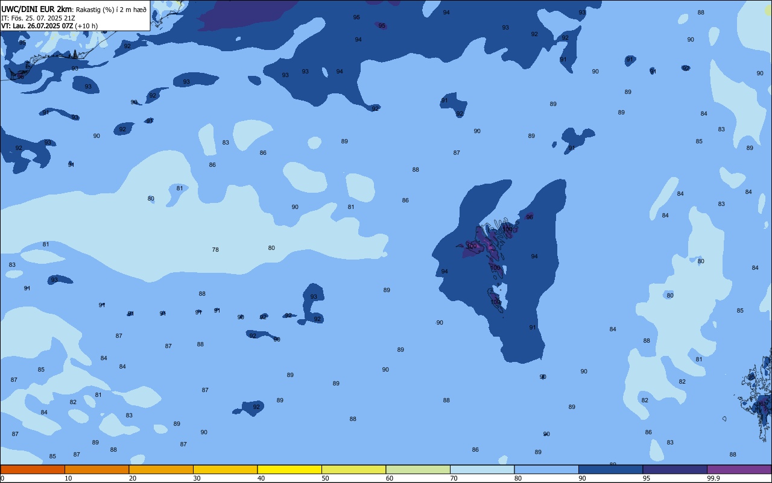Click legend tick label '0'

(2, 478)
